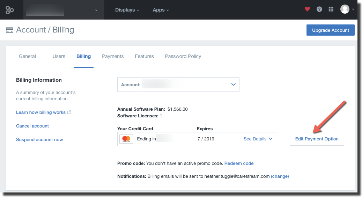The image size is (362, 197).
Task: Open the blurred organization name dropdown
Action: (63, 10)
